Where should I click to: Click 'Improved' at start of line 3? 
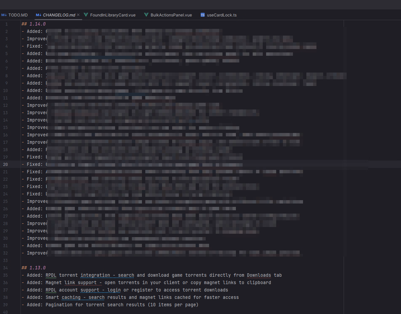(x=37, y=39)
